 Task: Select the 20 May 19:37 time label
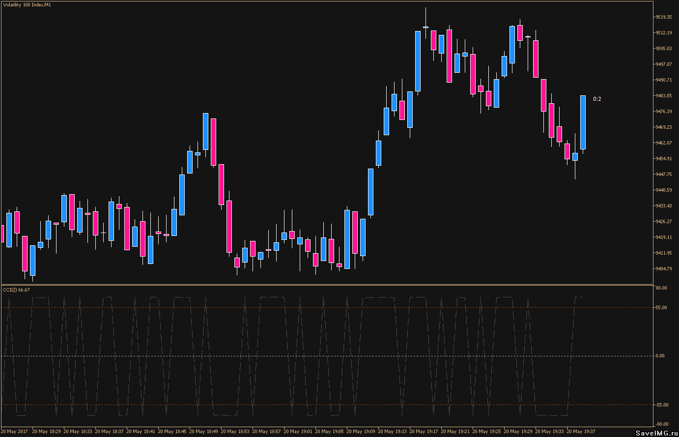click(581, 432)
